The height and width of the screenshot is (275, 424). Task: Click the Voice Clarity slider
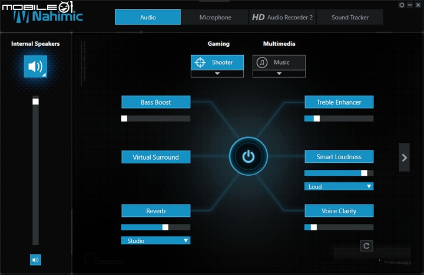tap(339, 227)
